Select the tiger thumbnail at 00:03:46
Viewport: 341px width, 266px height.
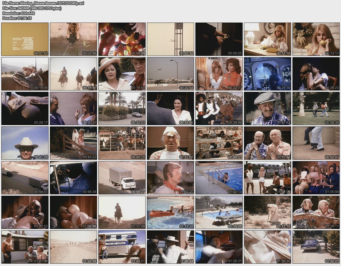(x=73, y=39)
